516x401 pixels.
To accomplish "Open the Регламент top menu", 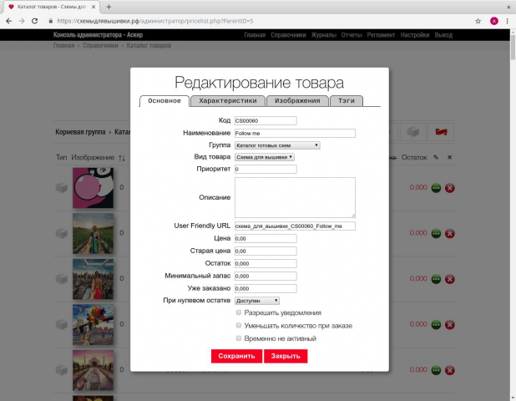I will click(381, 35).
